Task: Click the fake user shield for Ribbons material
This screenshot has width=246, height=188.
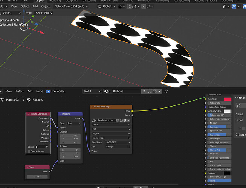Action: pyautogui.click(x=149, y=91)
